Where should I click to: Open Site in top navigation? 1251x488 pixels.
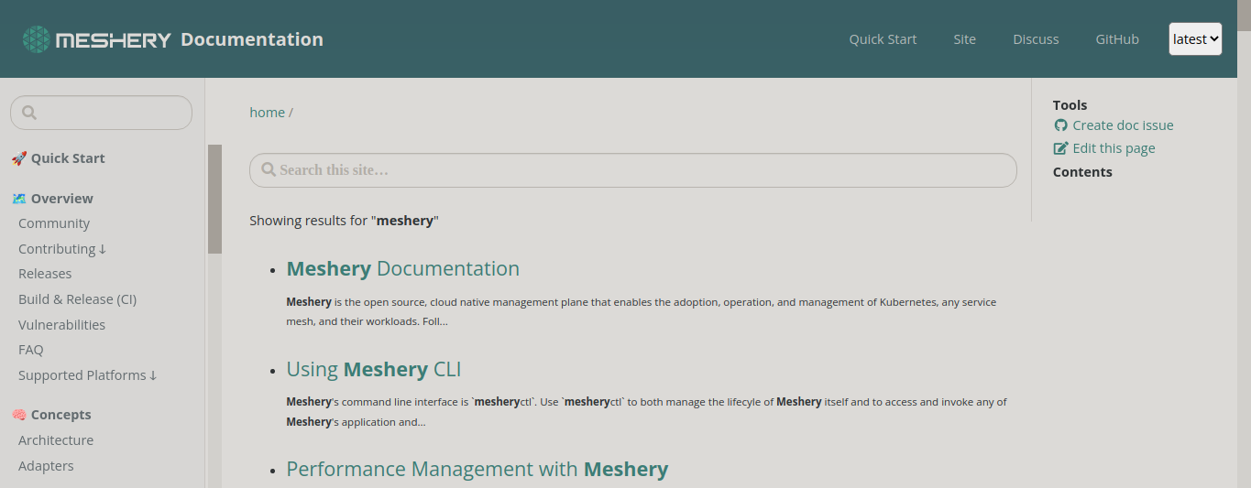click(964, 39)
